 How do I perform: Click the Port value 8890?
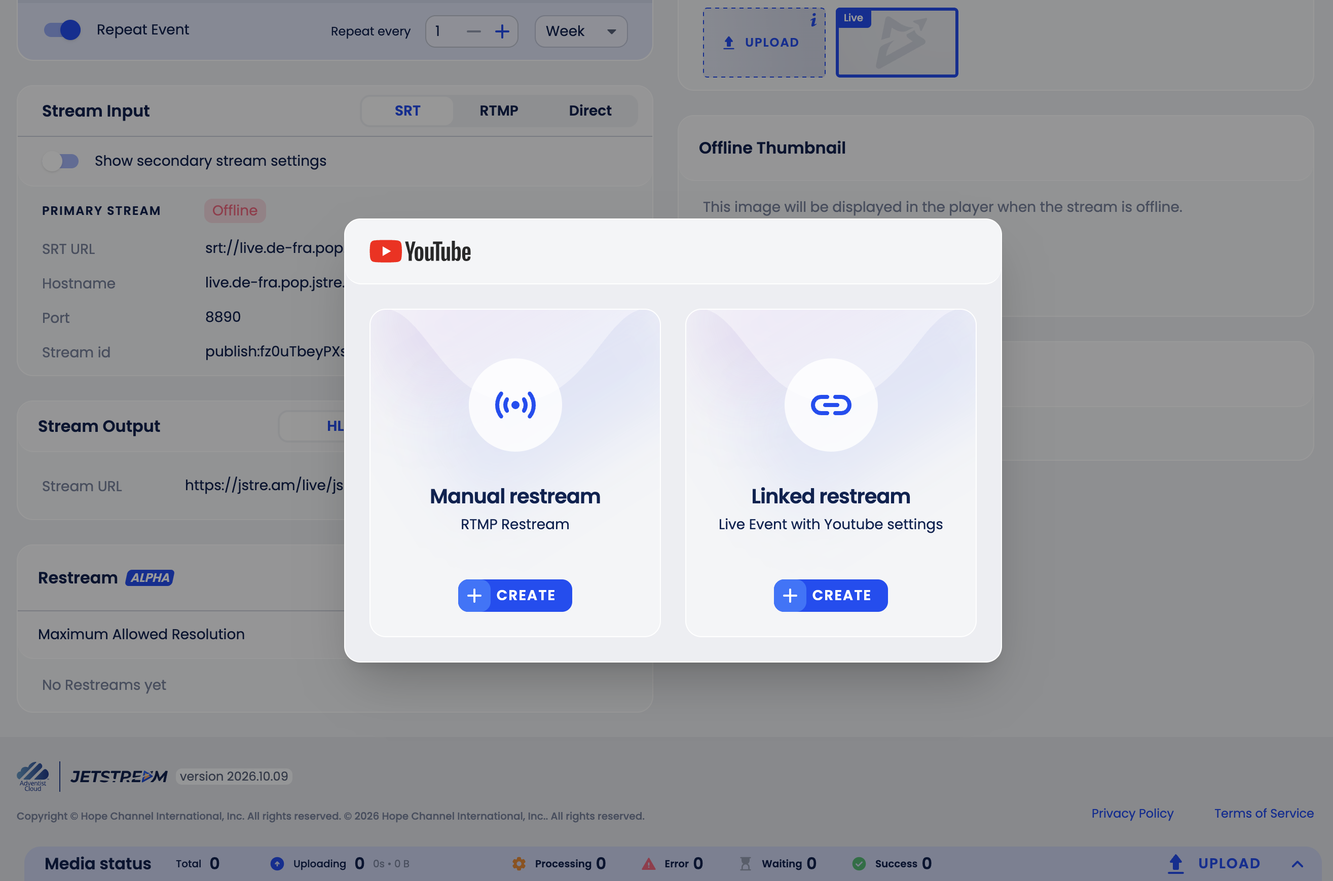[x=223, y=317]
